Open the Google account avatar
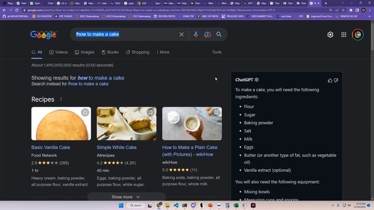The width and height of the screenshot is (374, 210). 358,34
